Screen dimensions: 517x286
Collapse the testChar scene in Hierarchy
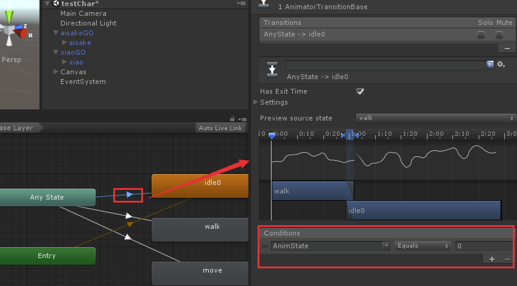coord(47,4)
